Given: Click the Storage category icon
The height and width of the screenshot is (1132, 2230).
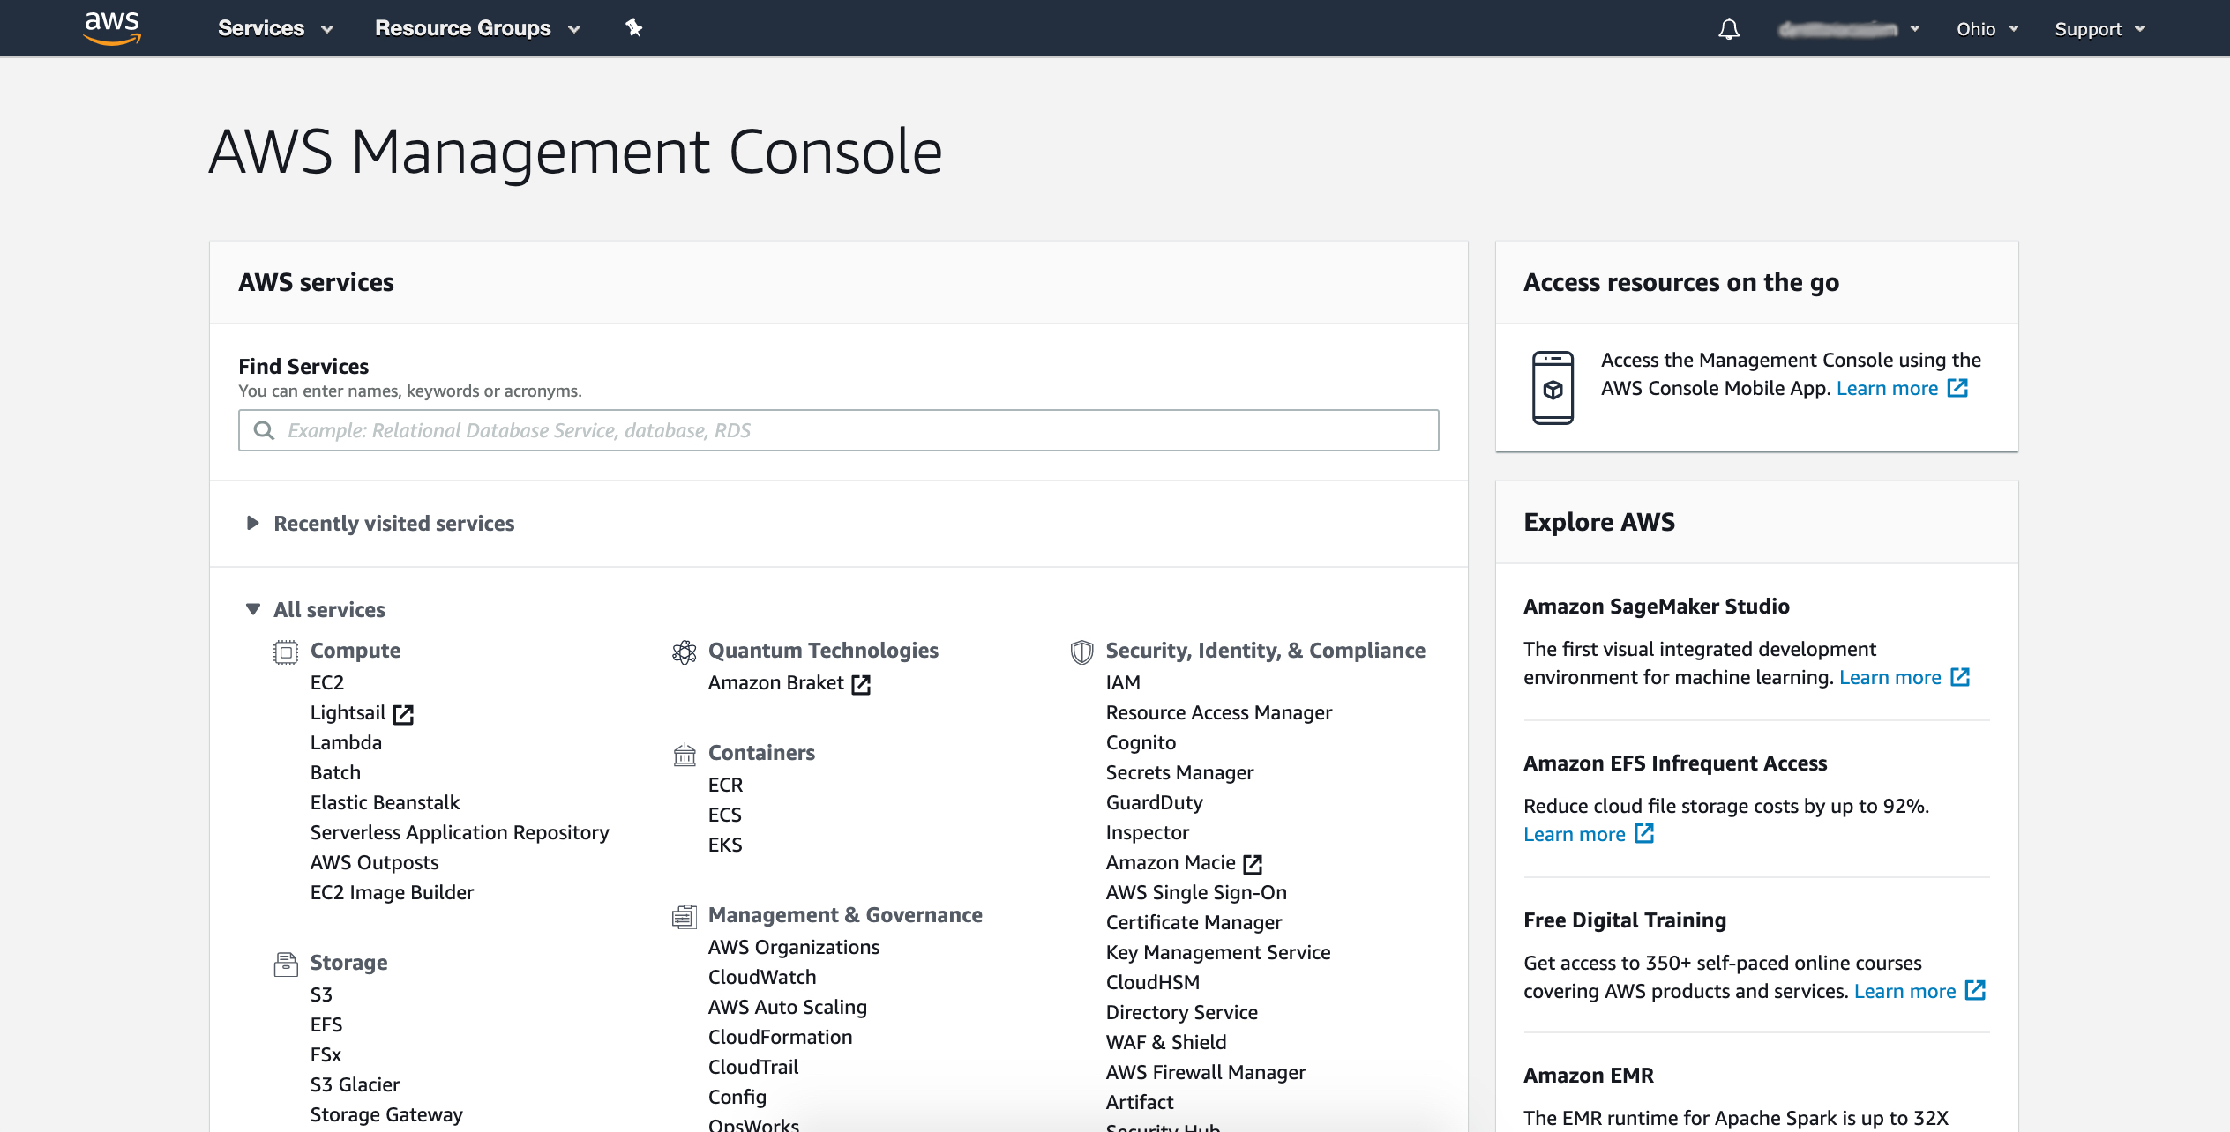Looking at the screenshot, I should (x=286, y=963).
